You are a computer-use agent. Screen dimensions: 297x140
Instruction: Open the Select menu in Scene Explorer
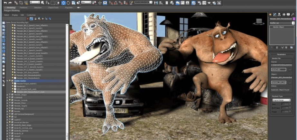tap(7, 15)
